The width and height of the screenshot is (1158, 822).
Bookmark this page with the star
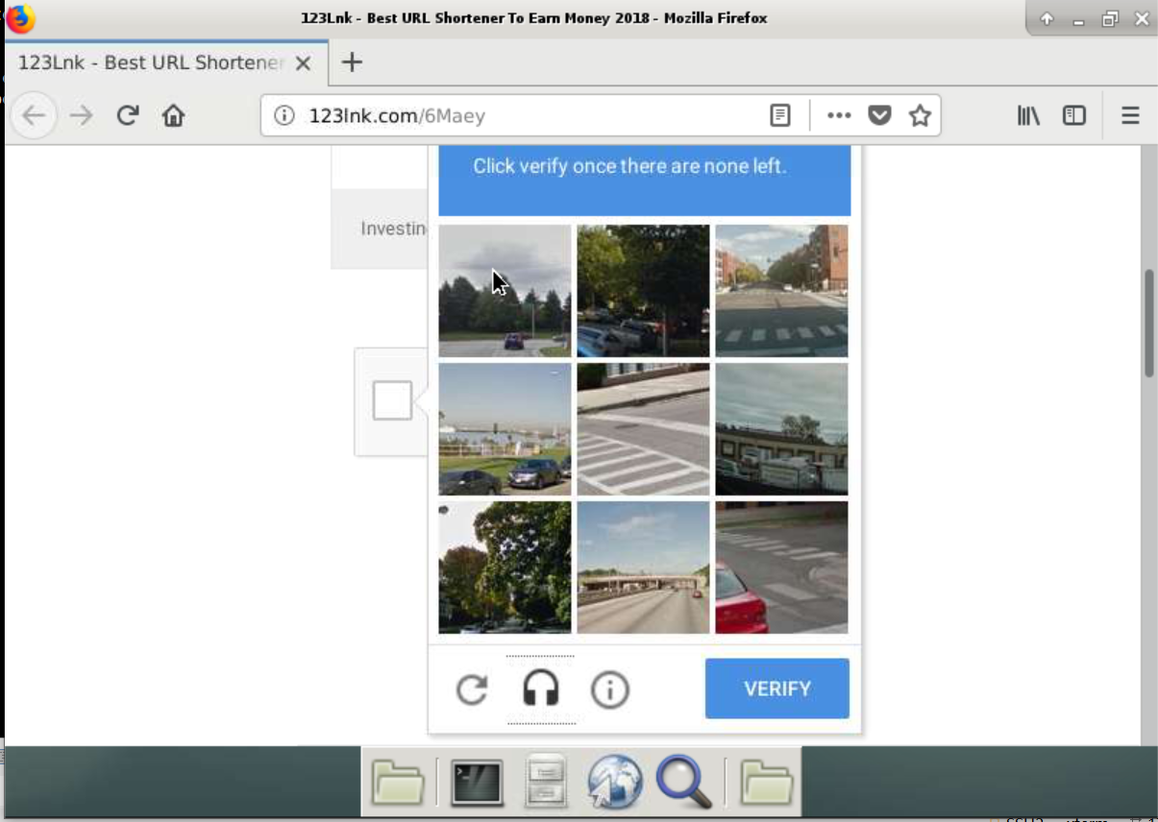[x=920, y=116]
